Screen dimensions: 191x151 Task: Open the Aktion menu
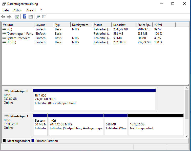click(18, 10)
